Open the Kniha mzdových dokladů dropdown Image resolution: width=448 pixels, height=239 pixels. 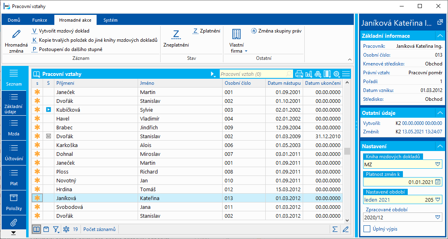pos(438,164)
